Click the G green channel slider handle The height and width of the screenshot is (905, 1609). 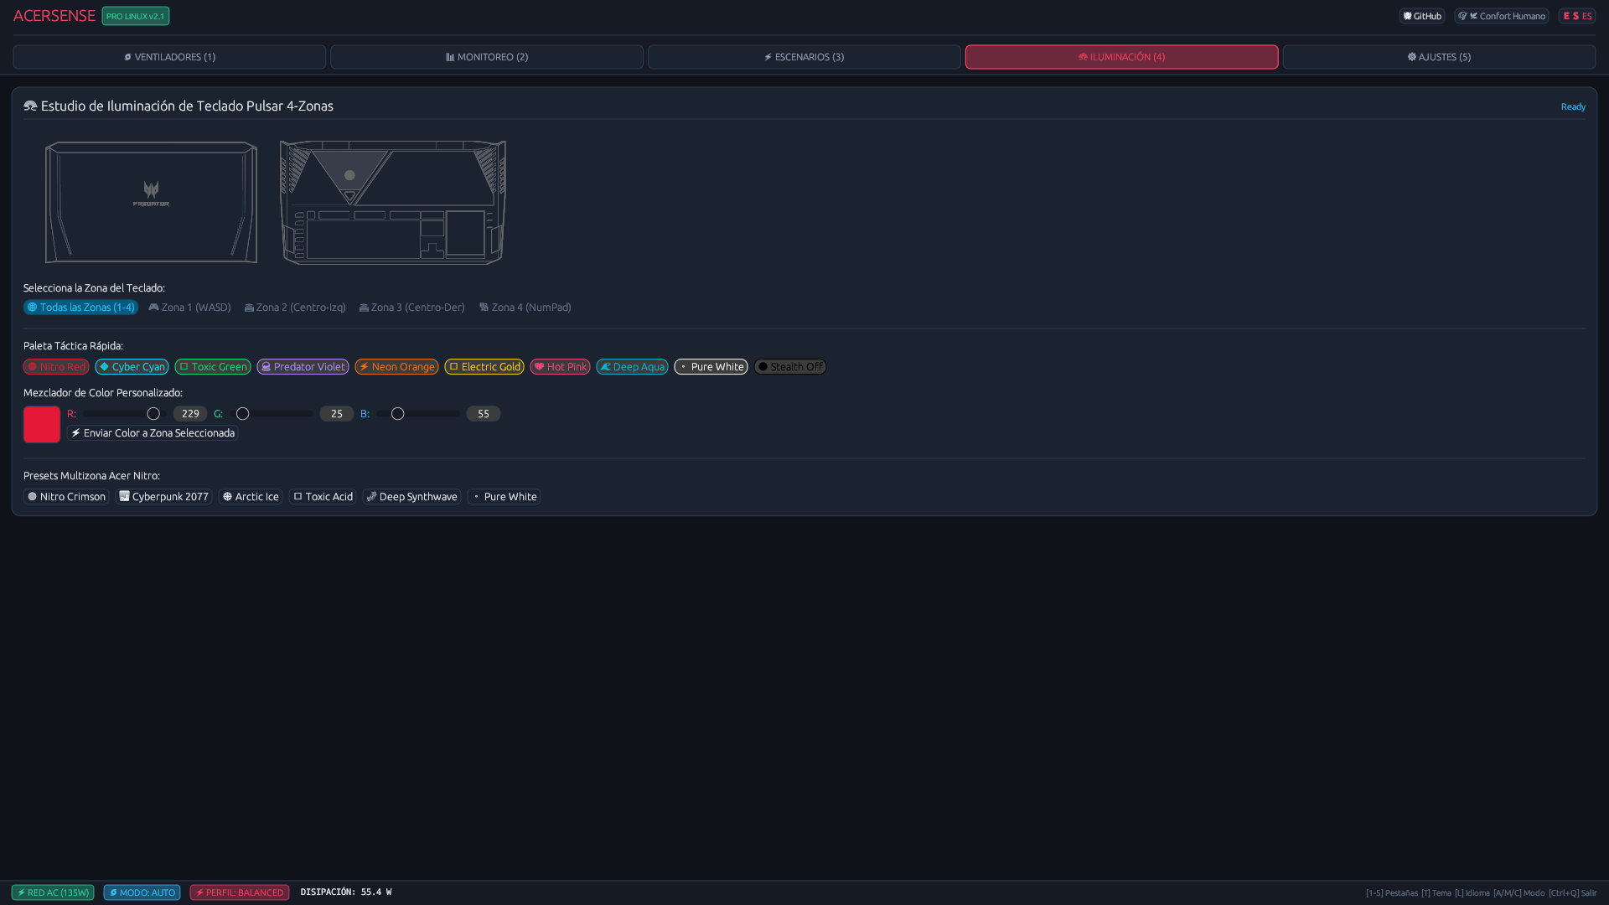[243, 414]
